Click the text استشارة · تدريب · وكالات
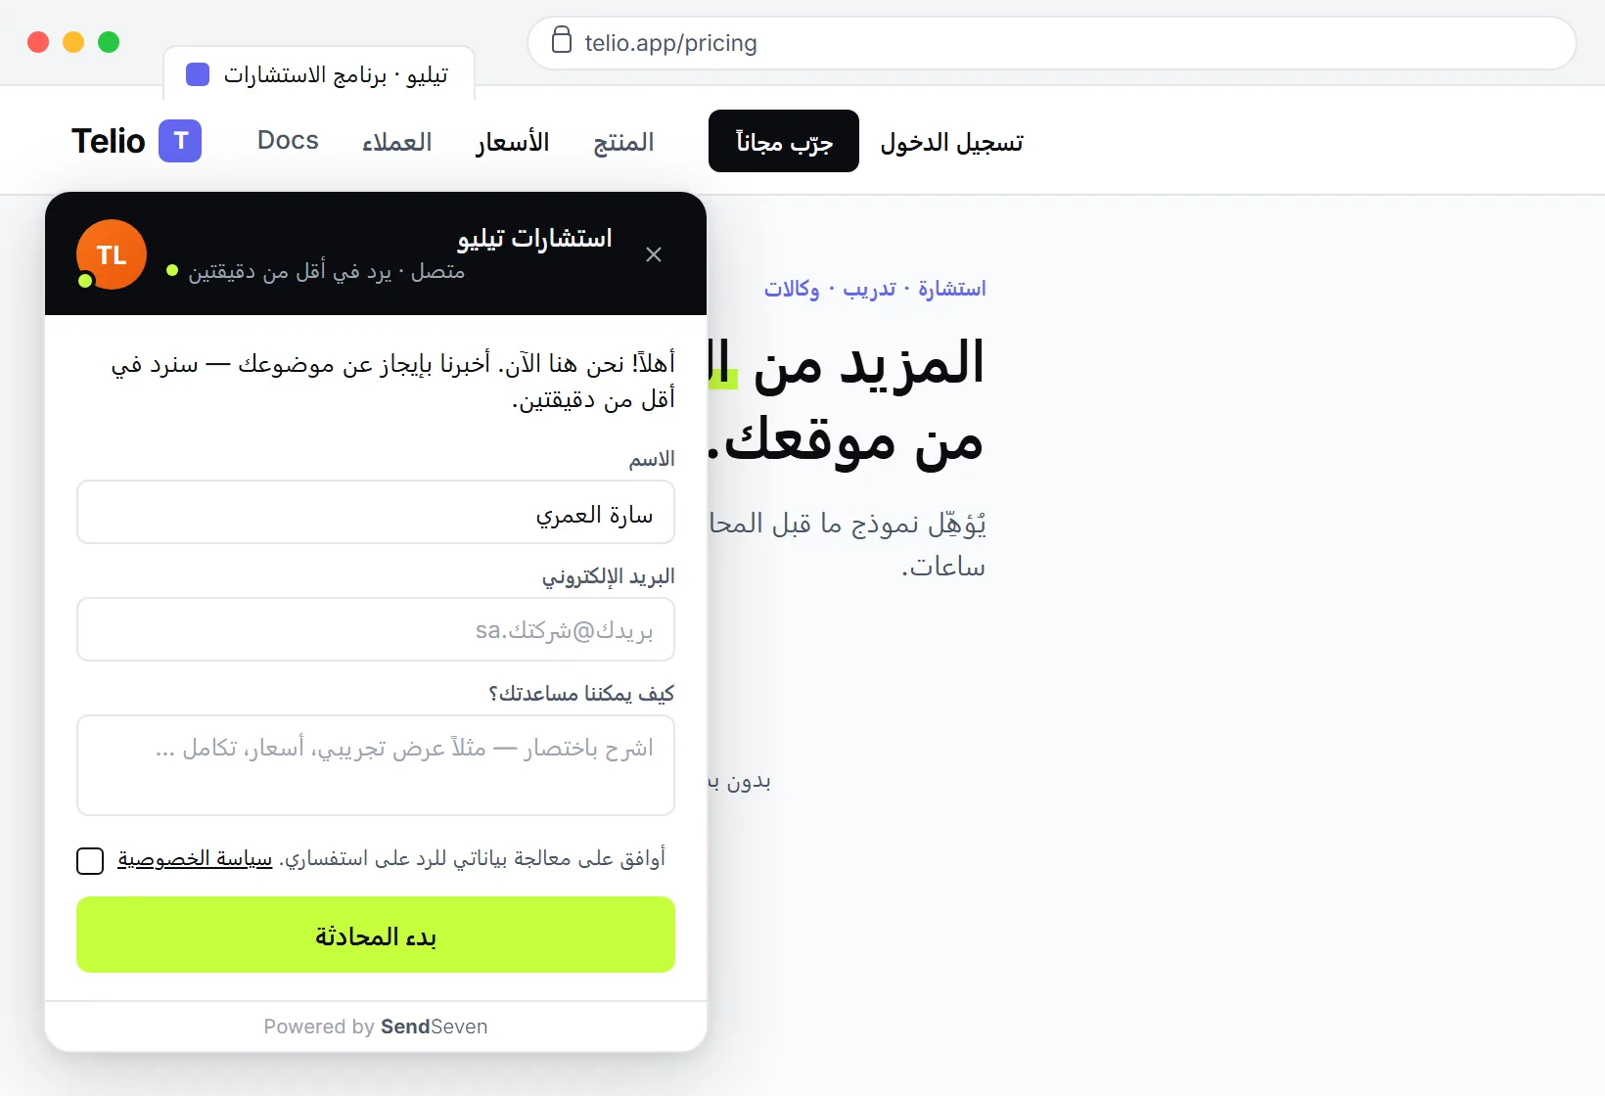This screenshot has height=1096, width=1605. point(875,289)
